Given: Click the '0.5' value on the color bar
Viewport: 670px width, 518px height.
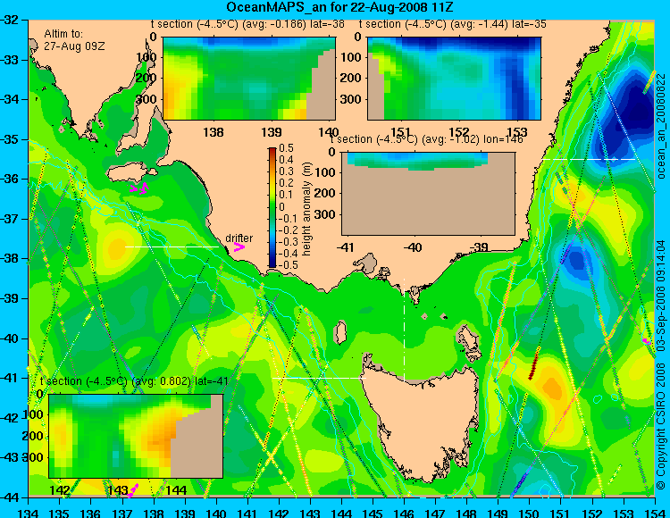Looking at the screenshot, I should click(x=286, y=148).
